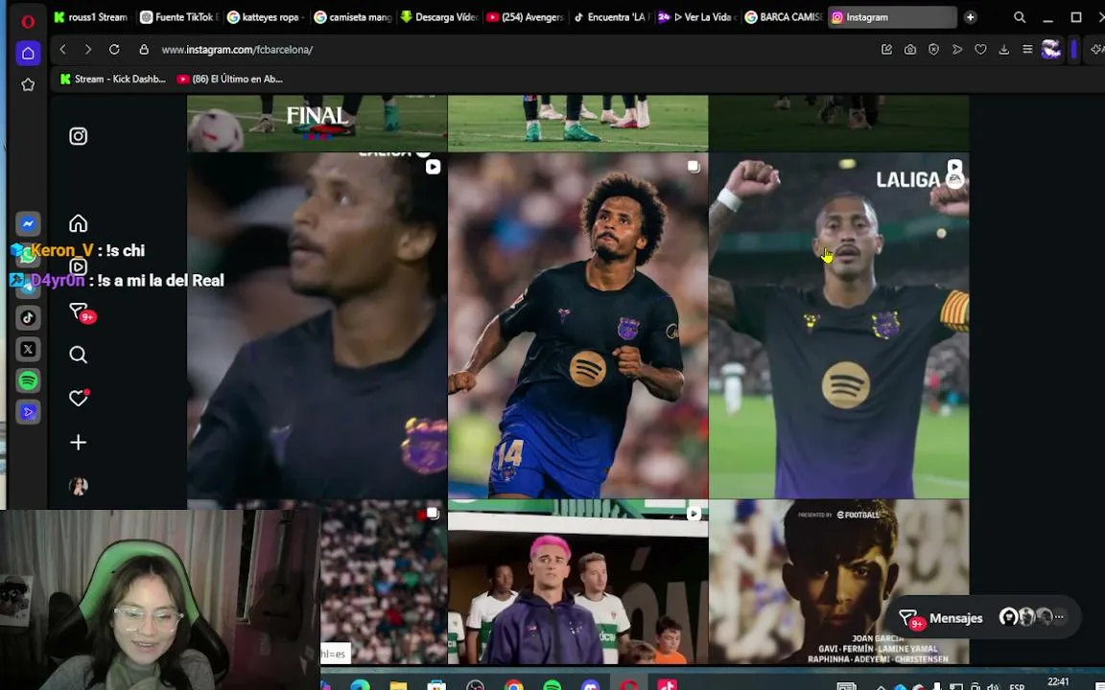Add page to bookmarks with heart icon

point(980,49)
